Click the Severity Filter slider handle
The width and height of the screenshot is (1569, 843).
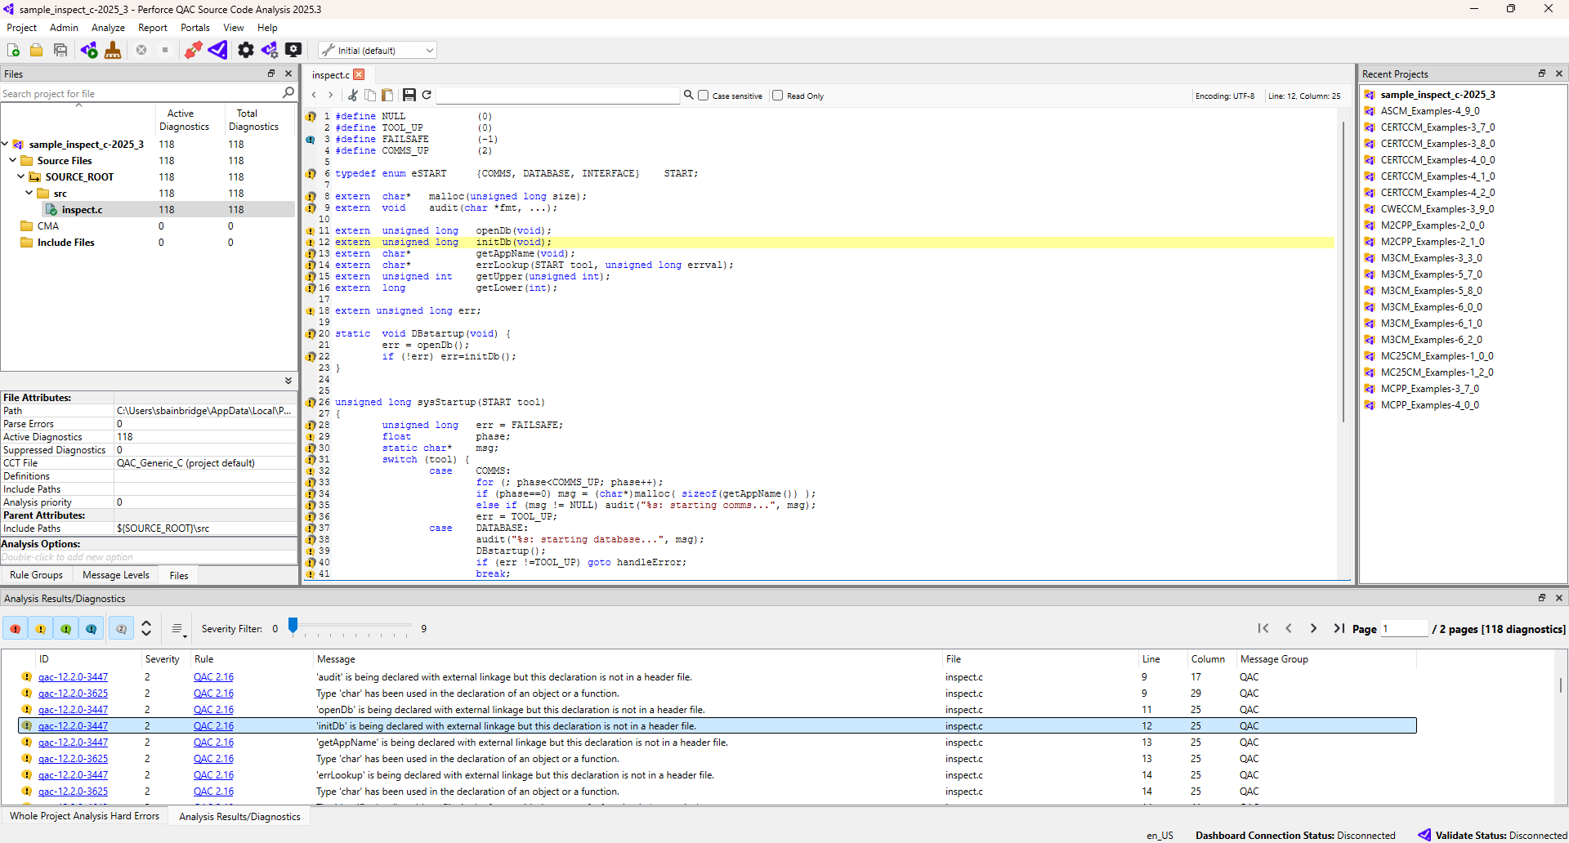(x=293, y=627)
